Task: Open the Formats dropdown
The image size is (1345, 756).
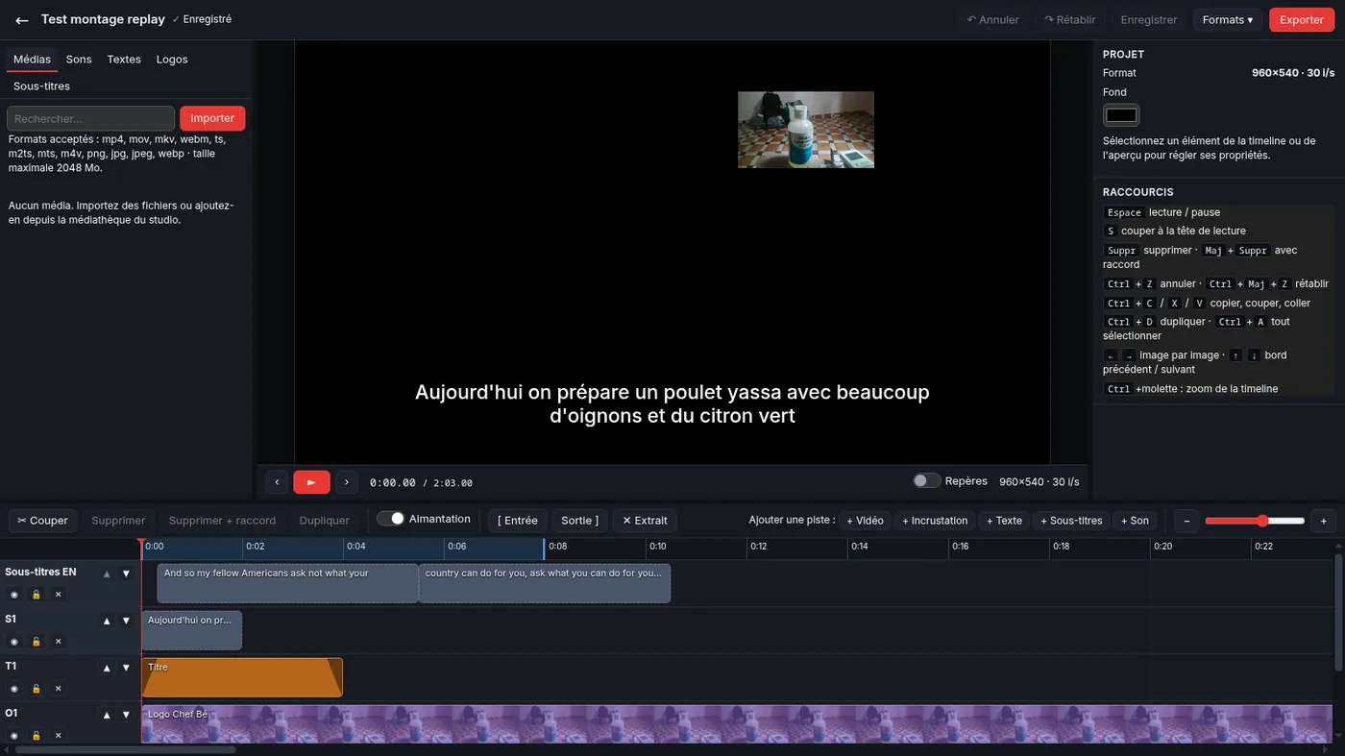Action: [x=1227, y=19]
